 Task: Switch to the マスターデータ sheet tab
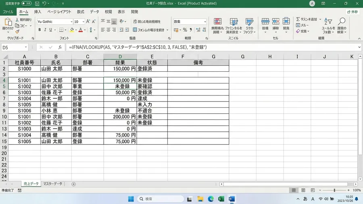click(x=53, y=184)
